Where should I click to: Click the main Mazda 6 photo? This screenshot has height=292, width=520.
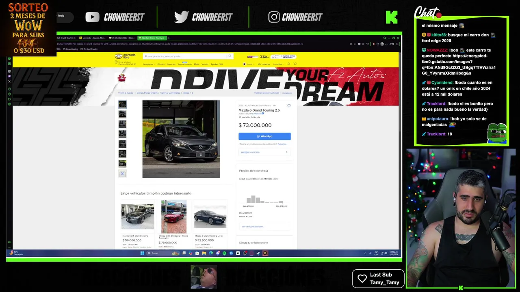(x=181, y=139)
